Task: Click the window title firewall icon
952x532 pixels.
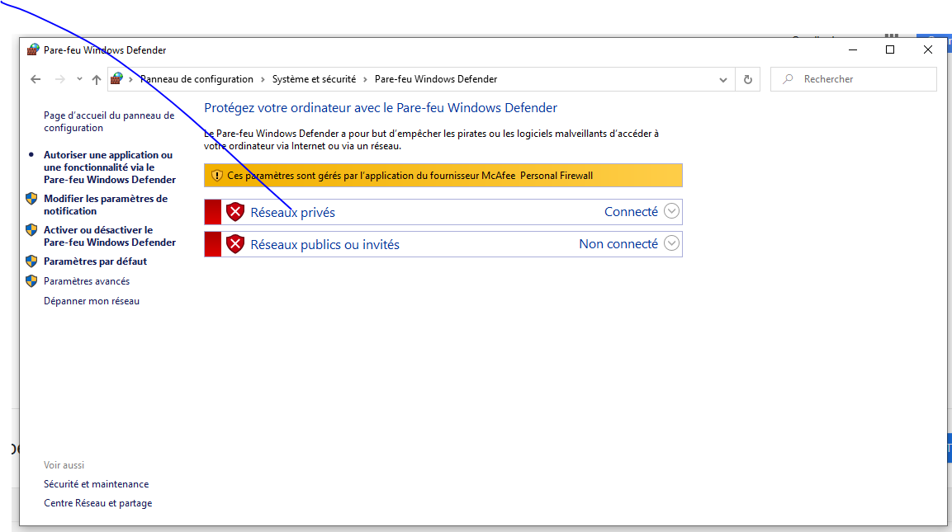Action: (x=33, y=49)
